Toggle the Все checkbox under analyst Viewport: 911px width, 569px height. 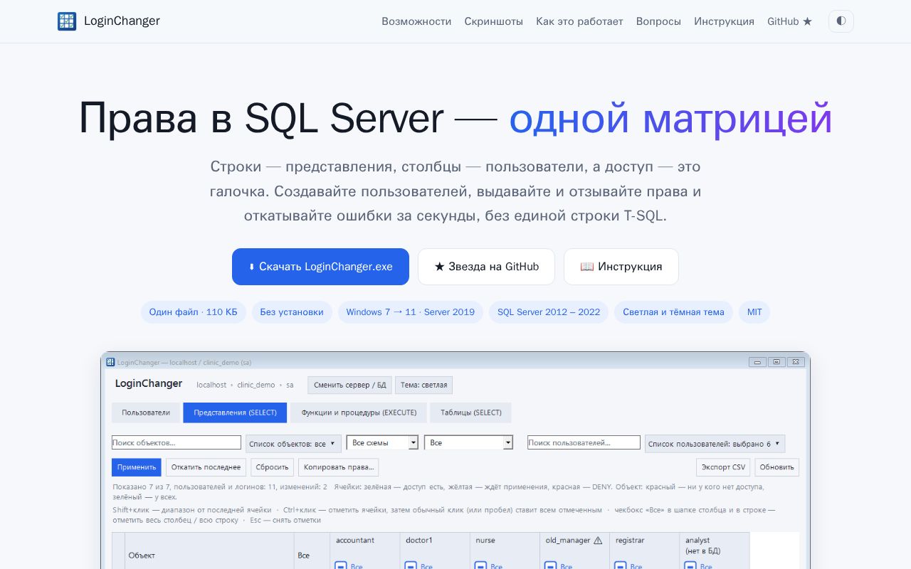click(690, 566)
